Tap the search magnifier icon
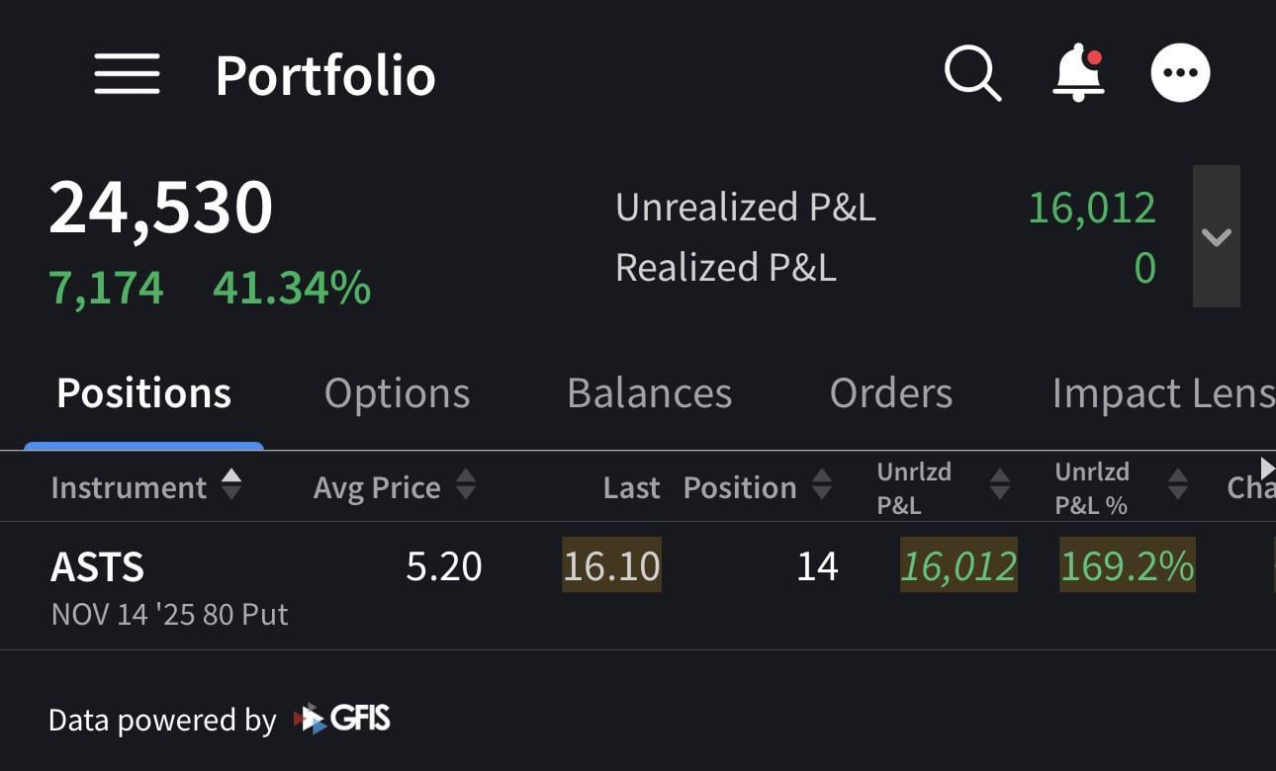This screenshot has height=771, width=1276. coord(972,73)
